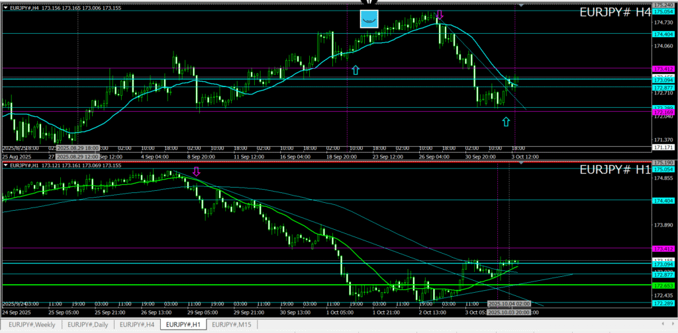Select the magenta down arrow on H1 chart
Viewport: 678px width, 333px height.
196,172
